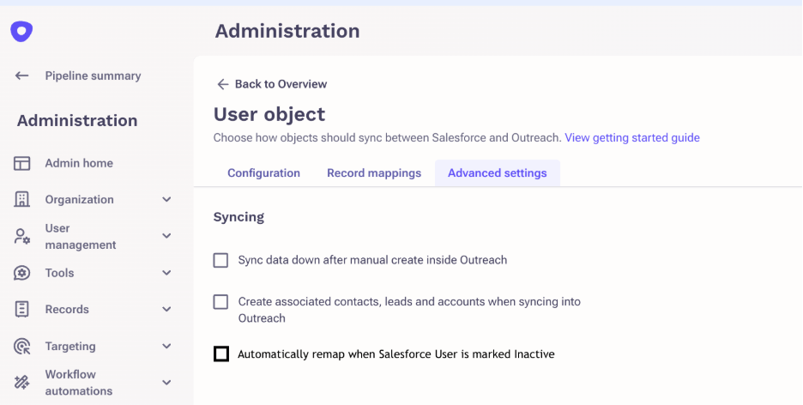Screen dimensions: 803x405
Task: Click the Records clipboard icon
Action: (21, 309)
